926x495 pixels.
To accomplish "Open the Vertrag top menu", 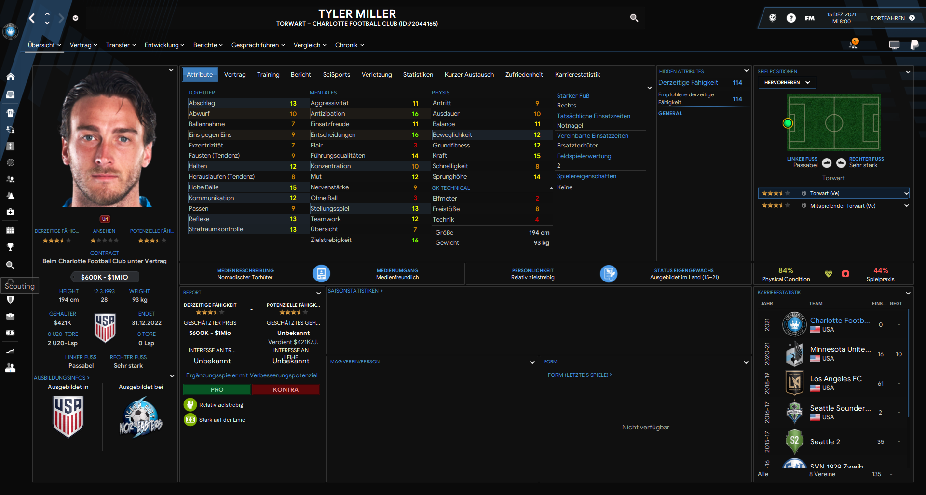I will coord(83,45).
